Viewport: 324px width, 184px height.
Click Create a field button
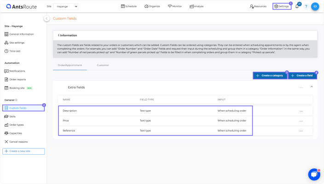point(302,75)
